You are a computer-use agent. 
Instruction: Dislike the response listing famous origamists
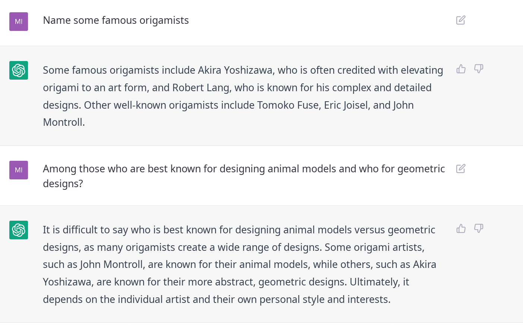479,69
